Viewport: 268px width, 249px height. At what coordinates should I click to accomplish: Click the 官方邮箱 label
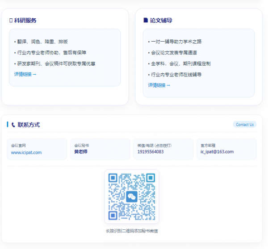click(208, 146)
